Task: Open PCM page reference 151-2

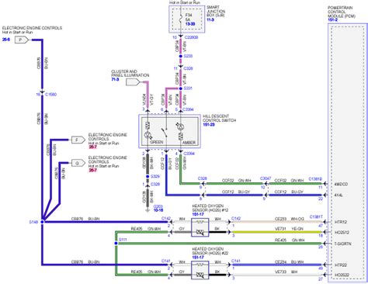Action: (x=332, y=20)
